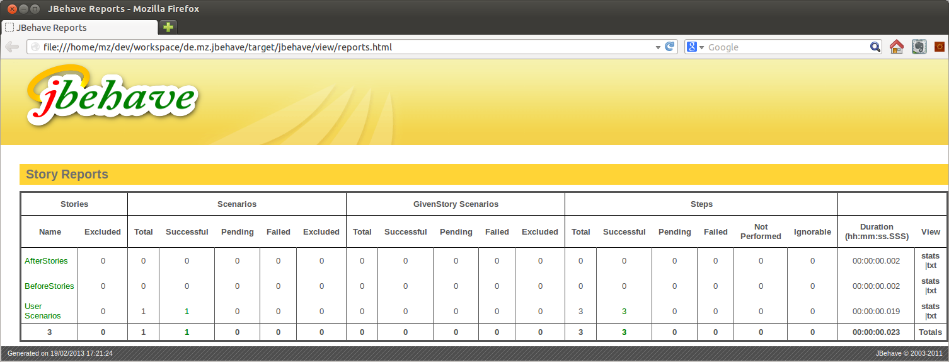Click totals row successful scenarios value 1
949x362 pixels.
[x=187, y=332]
